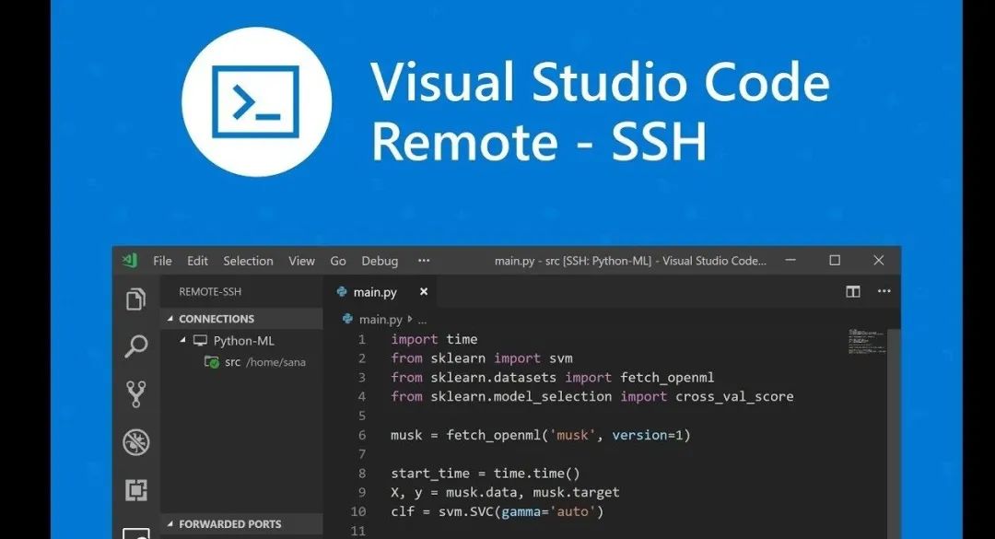Expand the breadcrumb arrow after main.py
The image size is (995, 539).
coord(410,319)
